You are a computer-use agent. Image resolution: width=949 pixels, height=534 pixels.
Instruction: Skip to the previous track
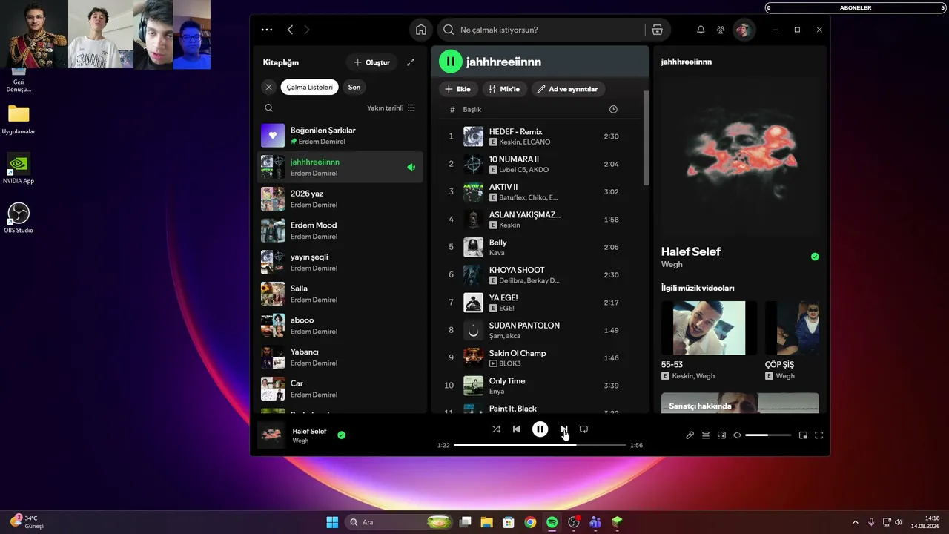[x=517, y=429]
